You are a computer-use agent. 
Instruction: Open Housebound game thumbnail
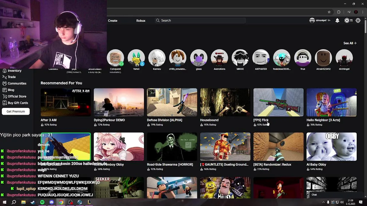coord(225,102)
